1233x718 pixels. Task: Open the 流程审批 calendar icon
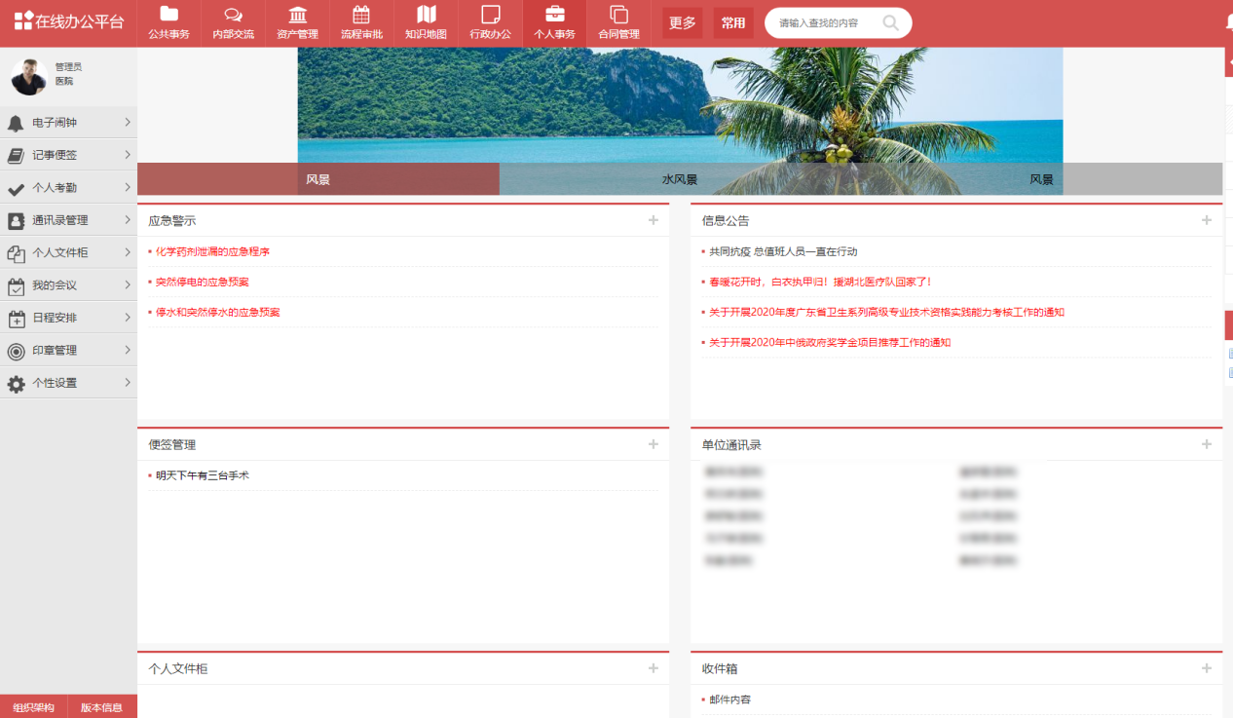point(361,15)
